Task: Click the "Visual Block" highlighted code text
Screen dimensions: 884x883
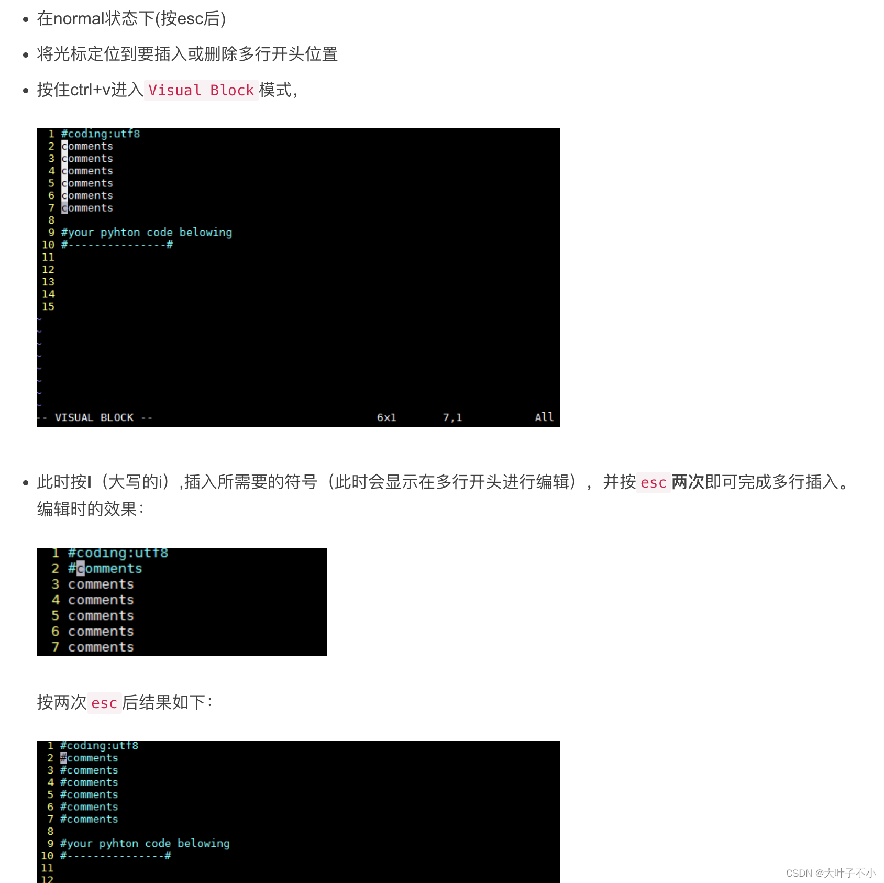Action: tap(201, 91)
